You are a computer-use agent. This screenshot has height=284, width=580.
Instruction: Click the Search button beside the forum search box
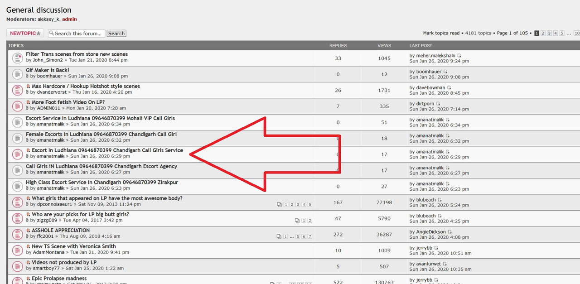[x=116, y=34]
